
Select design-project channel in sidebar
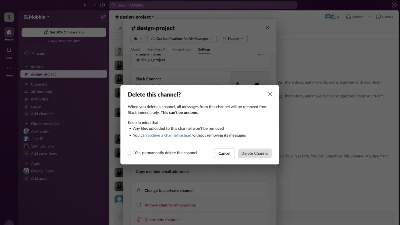[64, 74]
